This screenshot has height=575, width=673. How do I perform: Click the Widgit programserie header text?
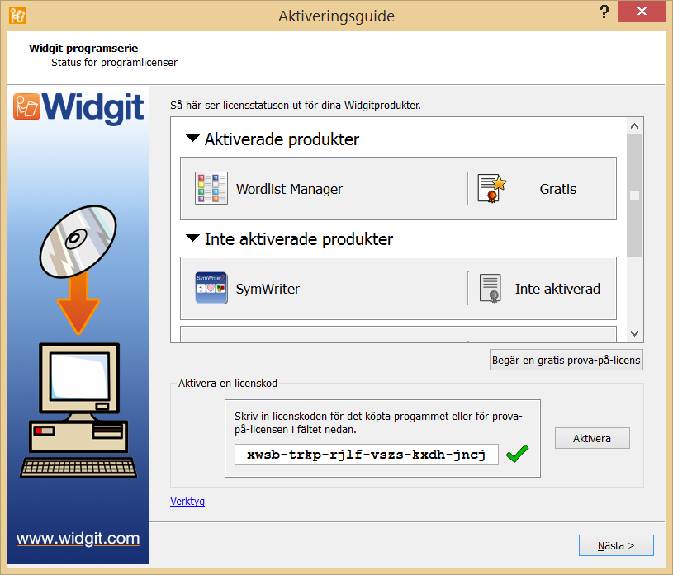click(x=83, y=48)
